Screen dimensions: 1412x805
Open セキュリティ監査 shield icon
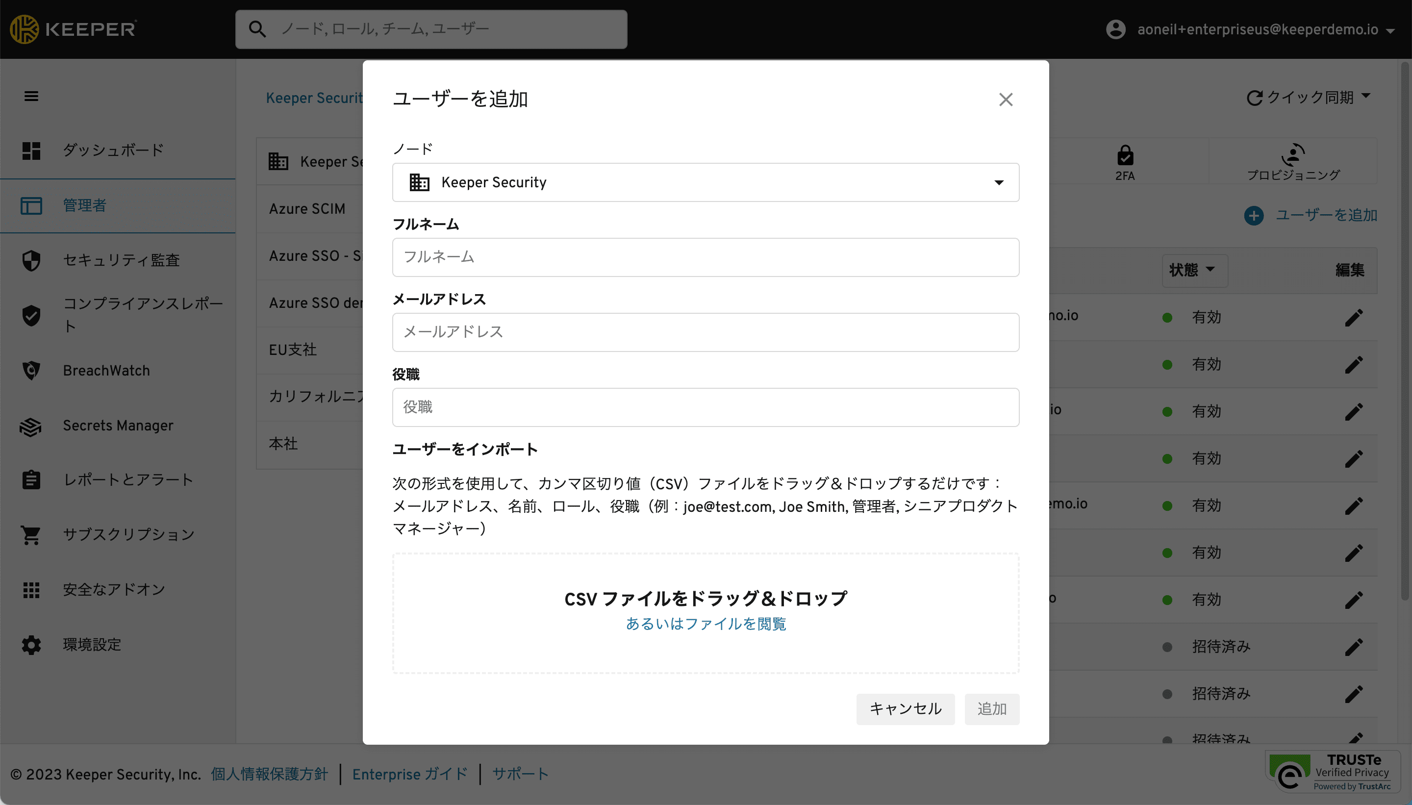click(31, 260)
